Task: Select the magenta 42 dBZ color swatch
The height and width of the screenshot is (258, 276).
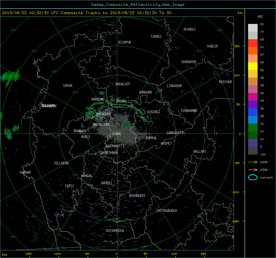Action: [253, 97]
